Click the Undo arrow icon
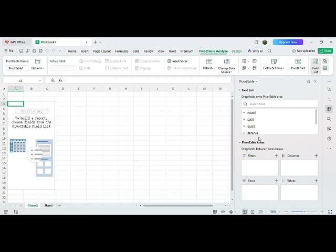 (47, 51)
